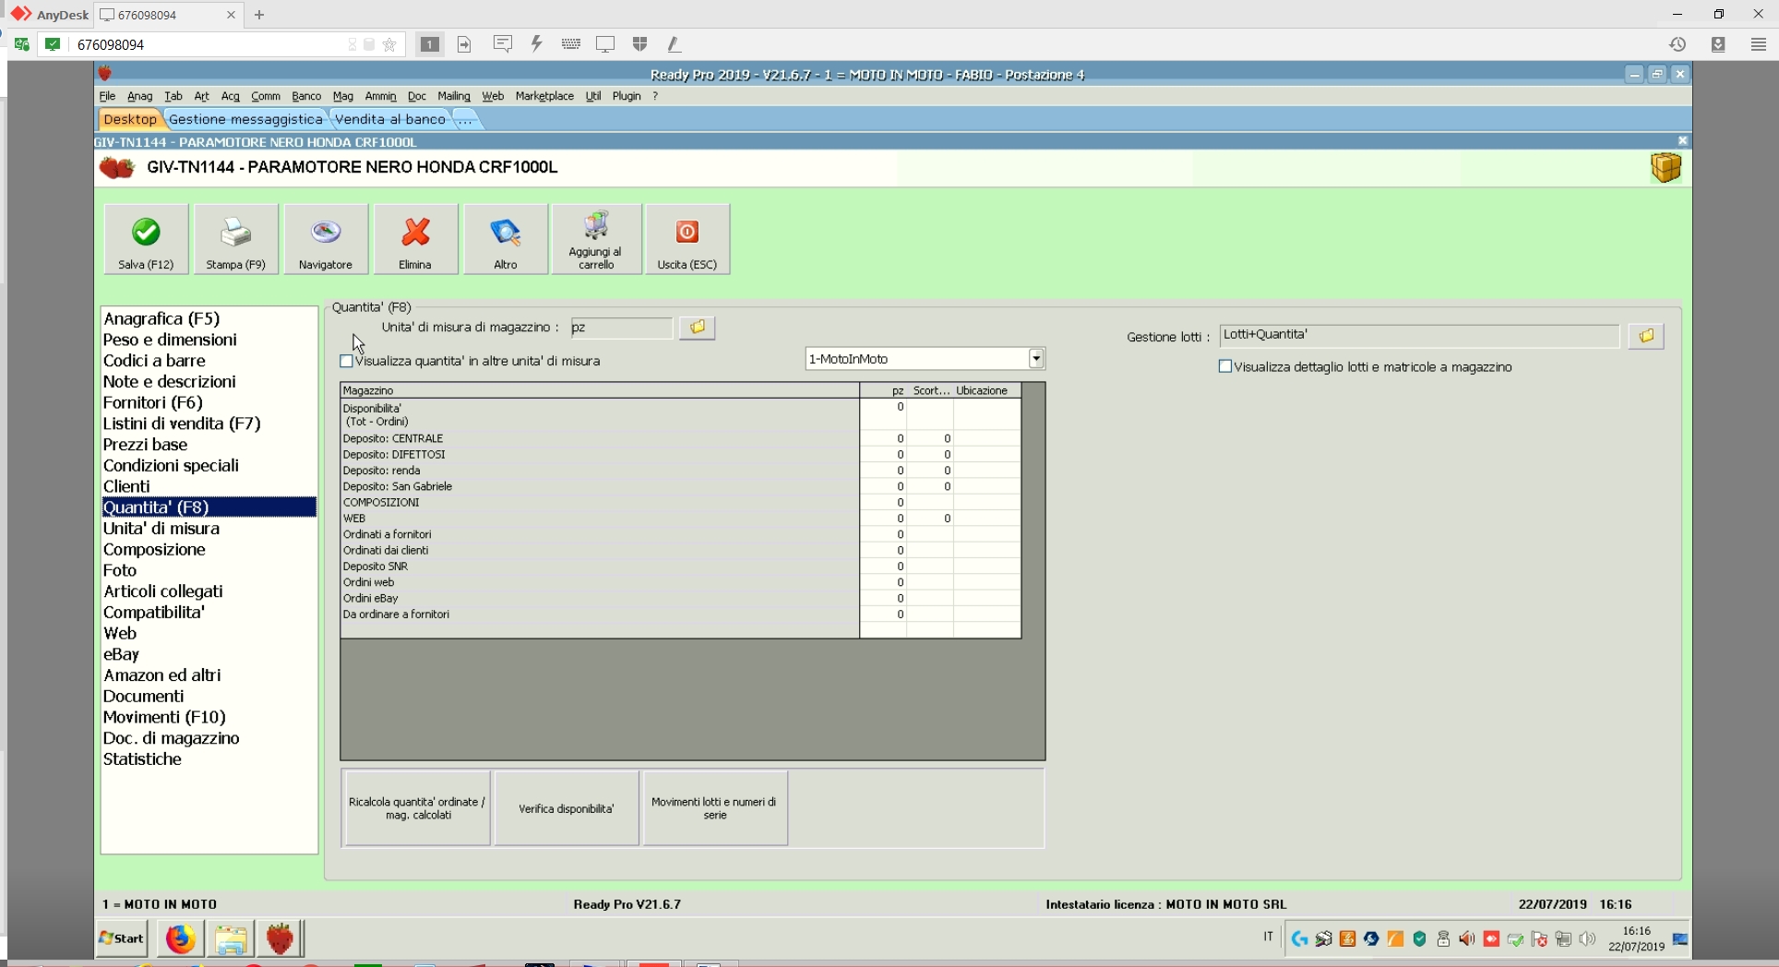This screenshot has height=967, width=1779.
Task: Select Codici a barre in the section list
Action: [x=209, y=361]
